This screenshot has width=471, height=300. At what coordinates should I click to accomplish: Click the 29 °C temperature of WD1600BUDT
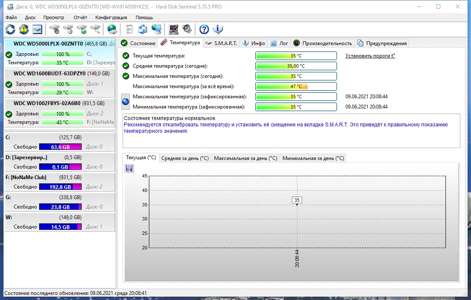click(x=63, y=92)
